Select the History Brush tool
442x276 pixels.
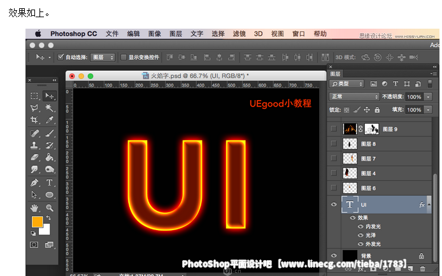pos(49,145)
